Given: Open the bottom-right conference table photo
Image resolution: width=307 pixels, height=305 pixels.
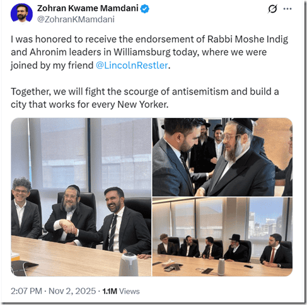Looking at the screenshot, I should [x=223, y=237].
